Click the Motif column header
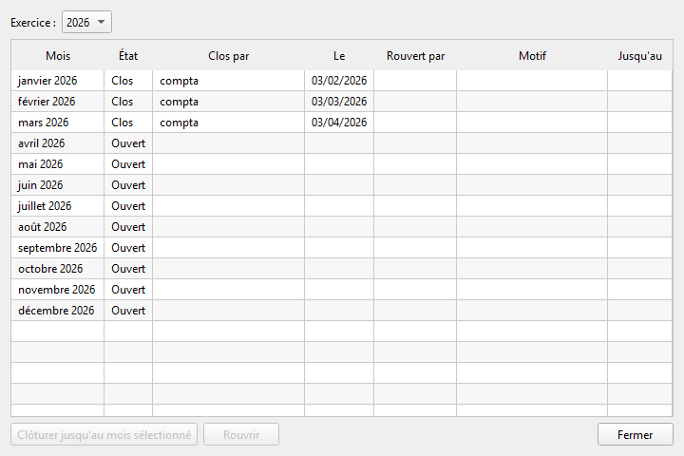This screenshot has height=456, width=684. click(532, 56)
